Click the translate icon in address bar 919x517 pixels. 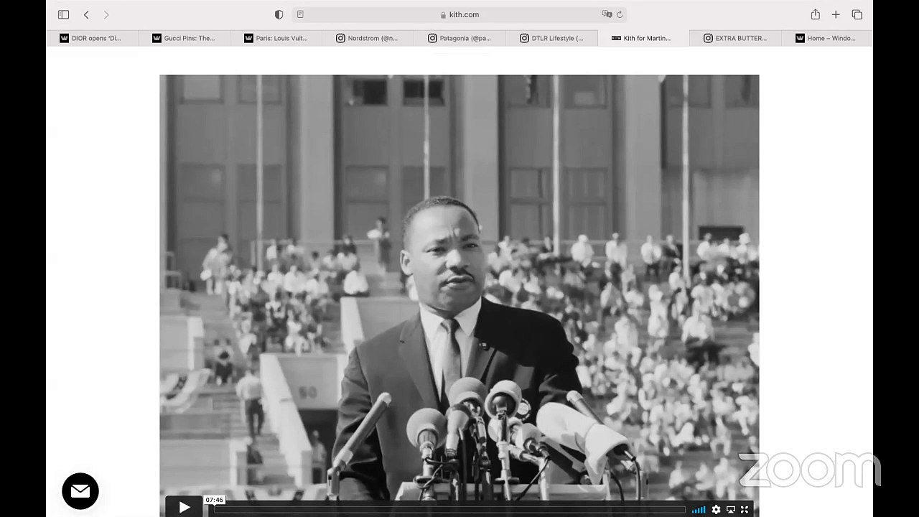click(607, 14)
